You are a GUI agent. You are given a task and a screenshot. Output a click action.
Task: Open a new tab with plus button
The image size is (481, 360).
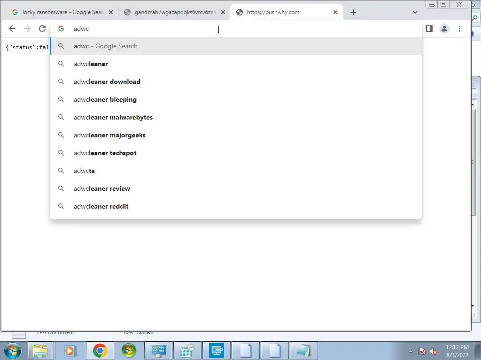353,12
